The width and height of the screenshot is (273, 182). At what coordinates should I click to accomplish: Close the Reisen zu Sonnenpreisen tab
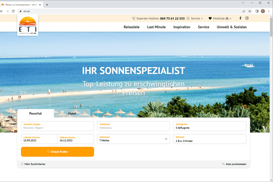40,5
